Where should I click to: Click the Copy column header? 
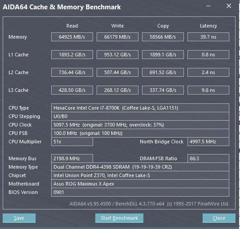pos(163,26)
